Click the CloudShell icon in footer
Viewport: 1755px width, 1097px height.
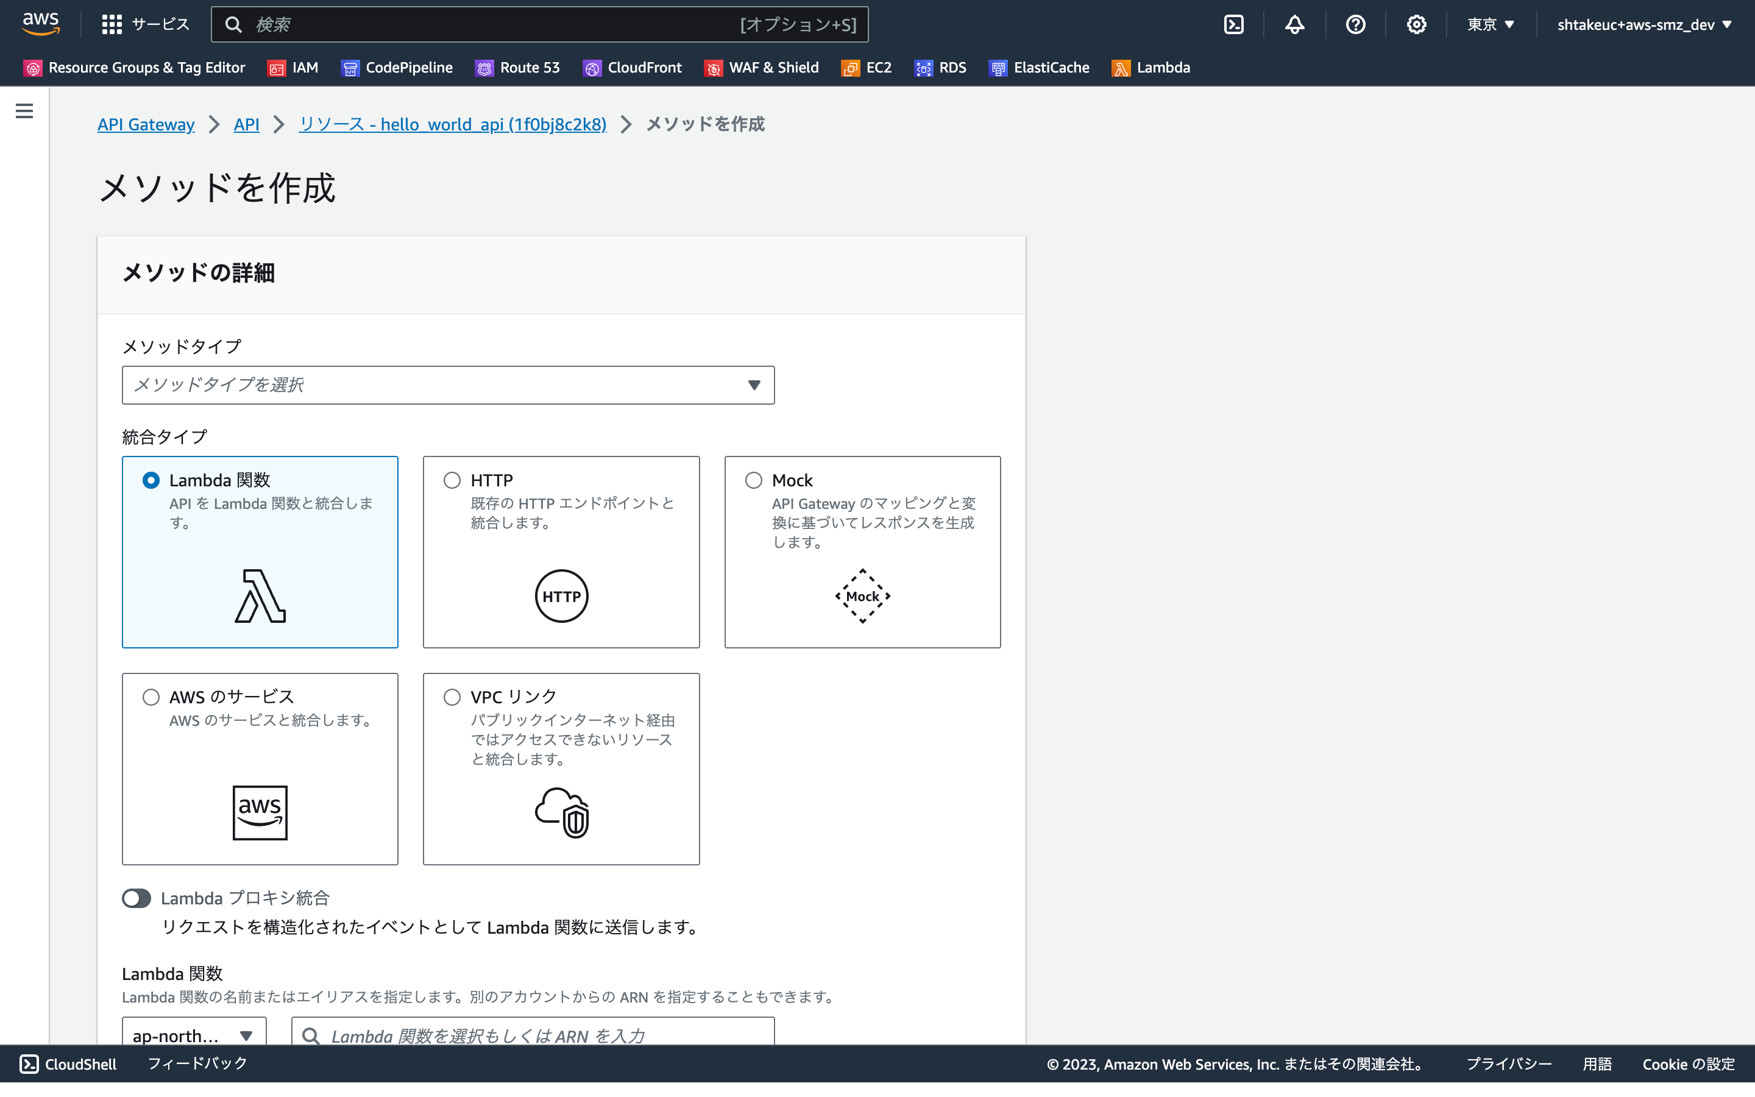click(x=29, y=1063)
